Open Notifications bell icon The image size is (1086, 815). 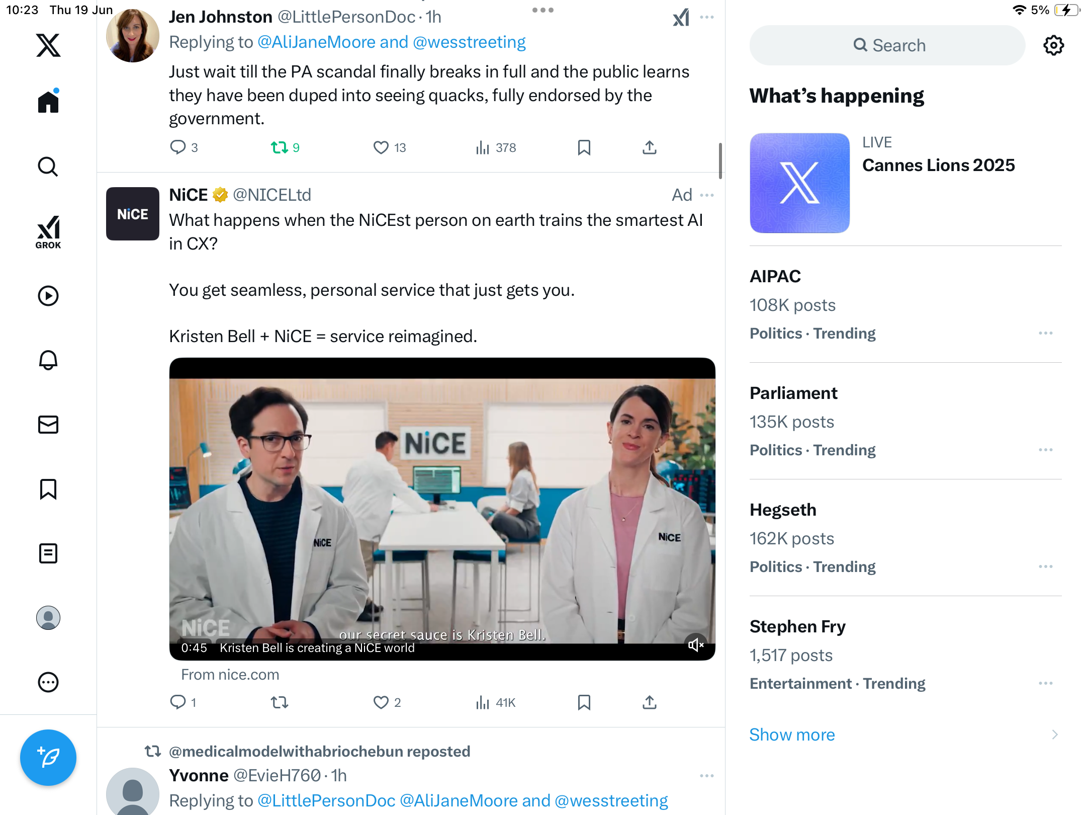tap(48, 360)
